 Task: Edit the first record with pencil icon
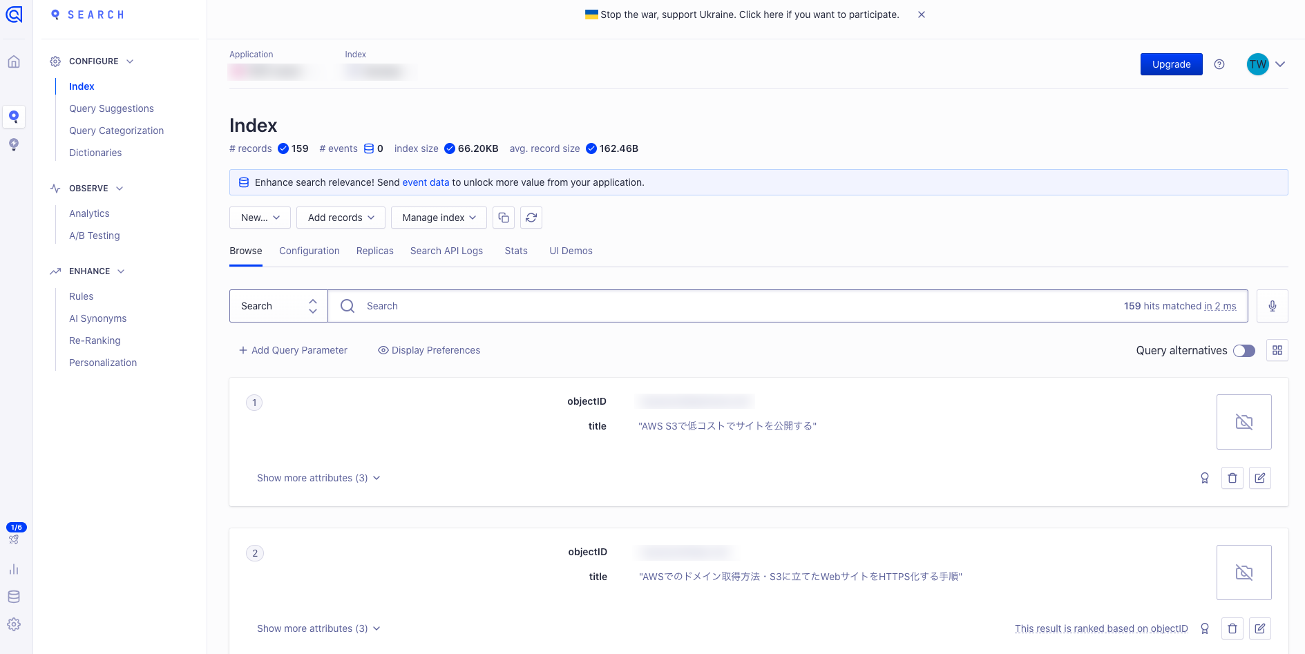[x=1259, y=478]
